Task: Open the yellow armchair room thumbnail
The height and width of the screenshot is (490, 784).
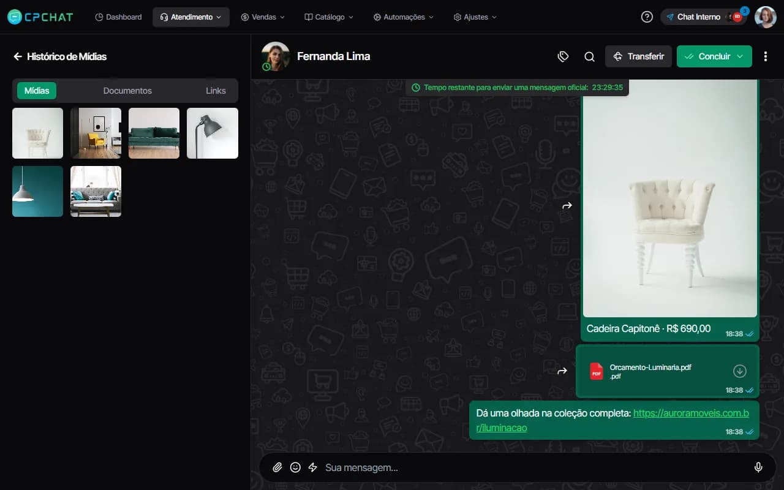Action: point(96,133)
